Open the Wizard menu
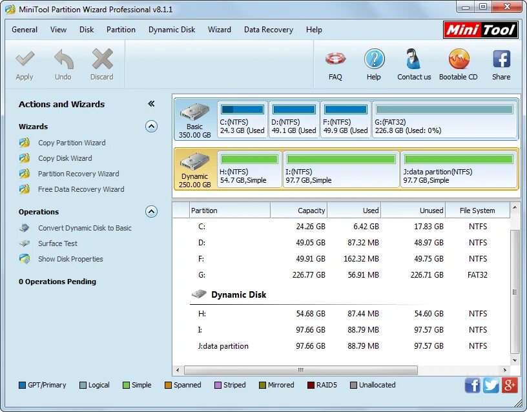The height and width of the screenshot is (412, 527). 220,30
